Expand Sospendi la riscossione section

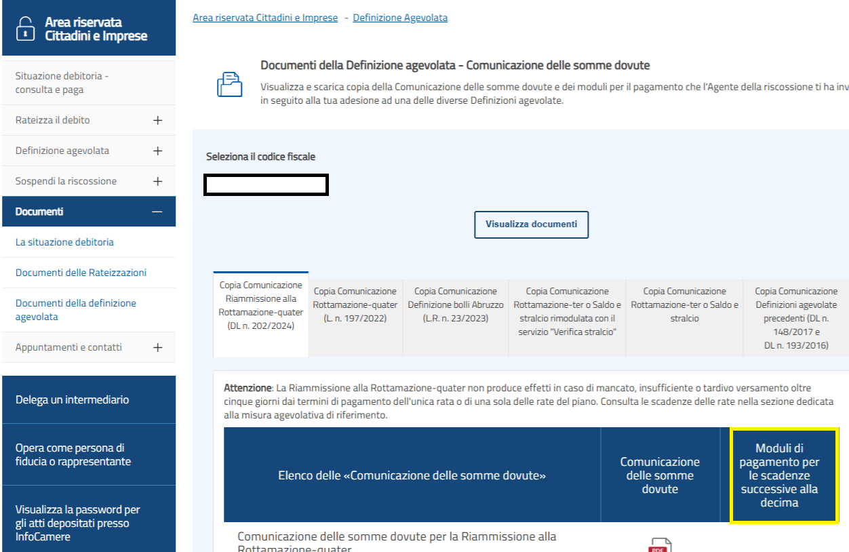pyautogui.click(x=157, y=181)
